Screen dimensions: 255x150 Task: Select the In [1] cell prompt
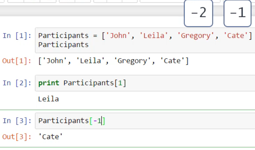point(17,36)
